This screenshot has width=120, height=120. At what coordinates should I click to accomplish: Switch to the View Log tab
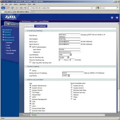click(x=29, y=26)
